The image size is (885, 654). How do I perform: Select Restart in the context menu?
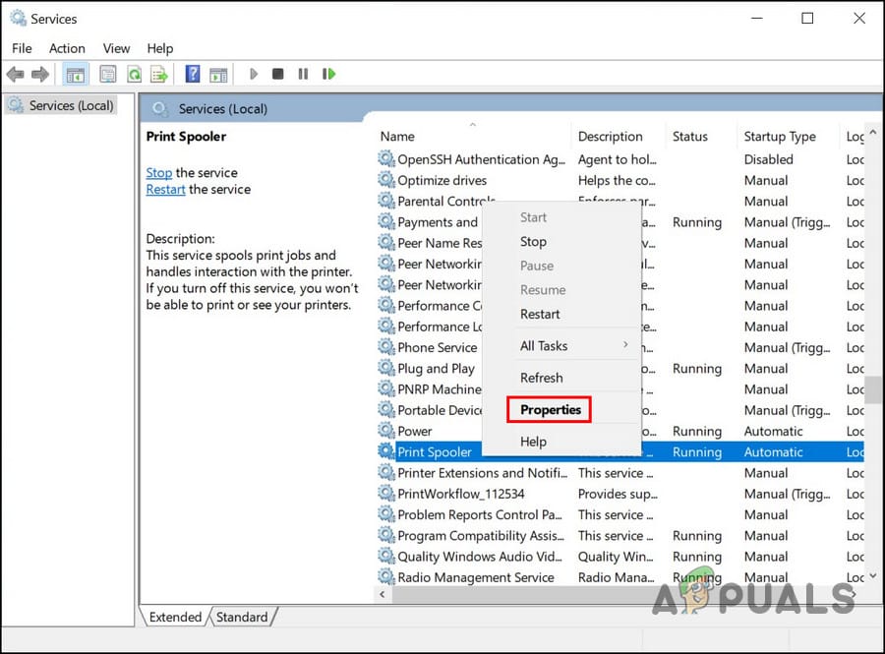click(540, 315)
